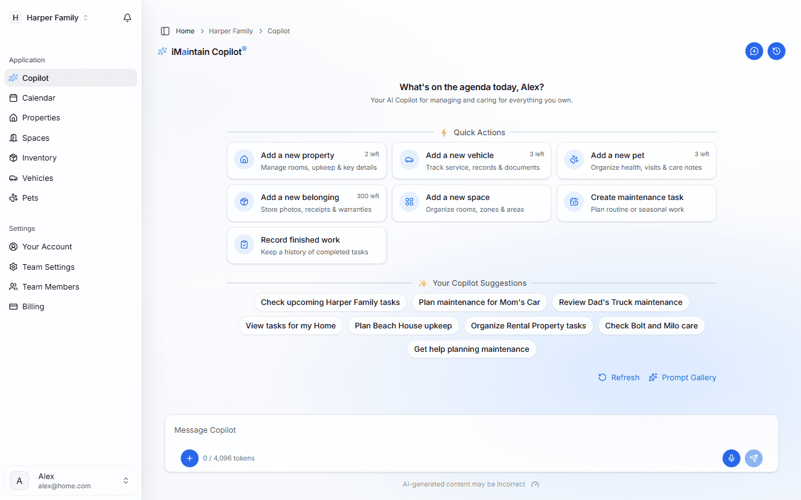Open the AI-disclaimer info expander
Viewport: 801px width, 500px height.
coord(535,485)
